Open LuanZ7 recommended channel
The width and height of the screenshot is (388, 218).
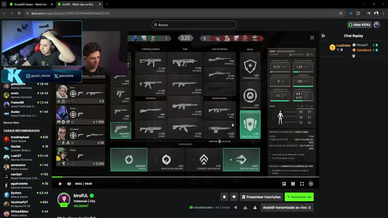click(x=26, y=157)
